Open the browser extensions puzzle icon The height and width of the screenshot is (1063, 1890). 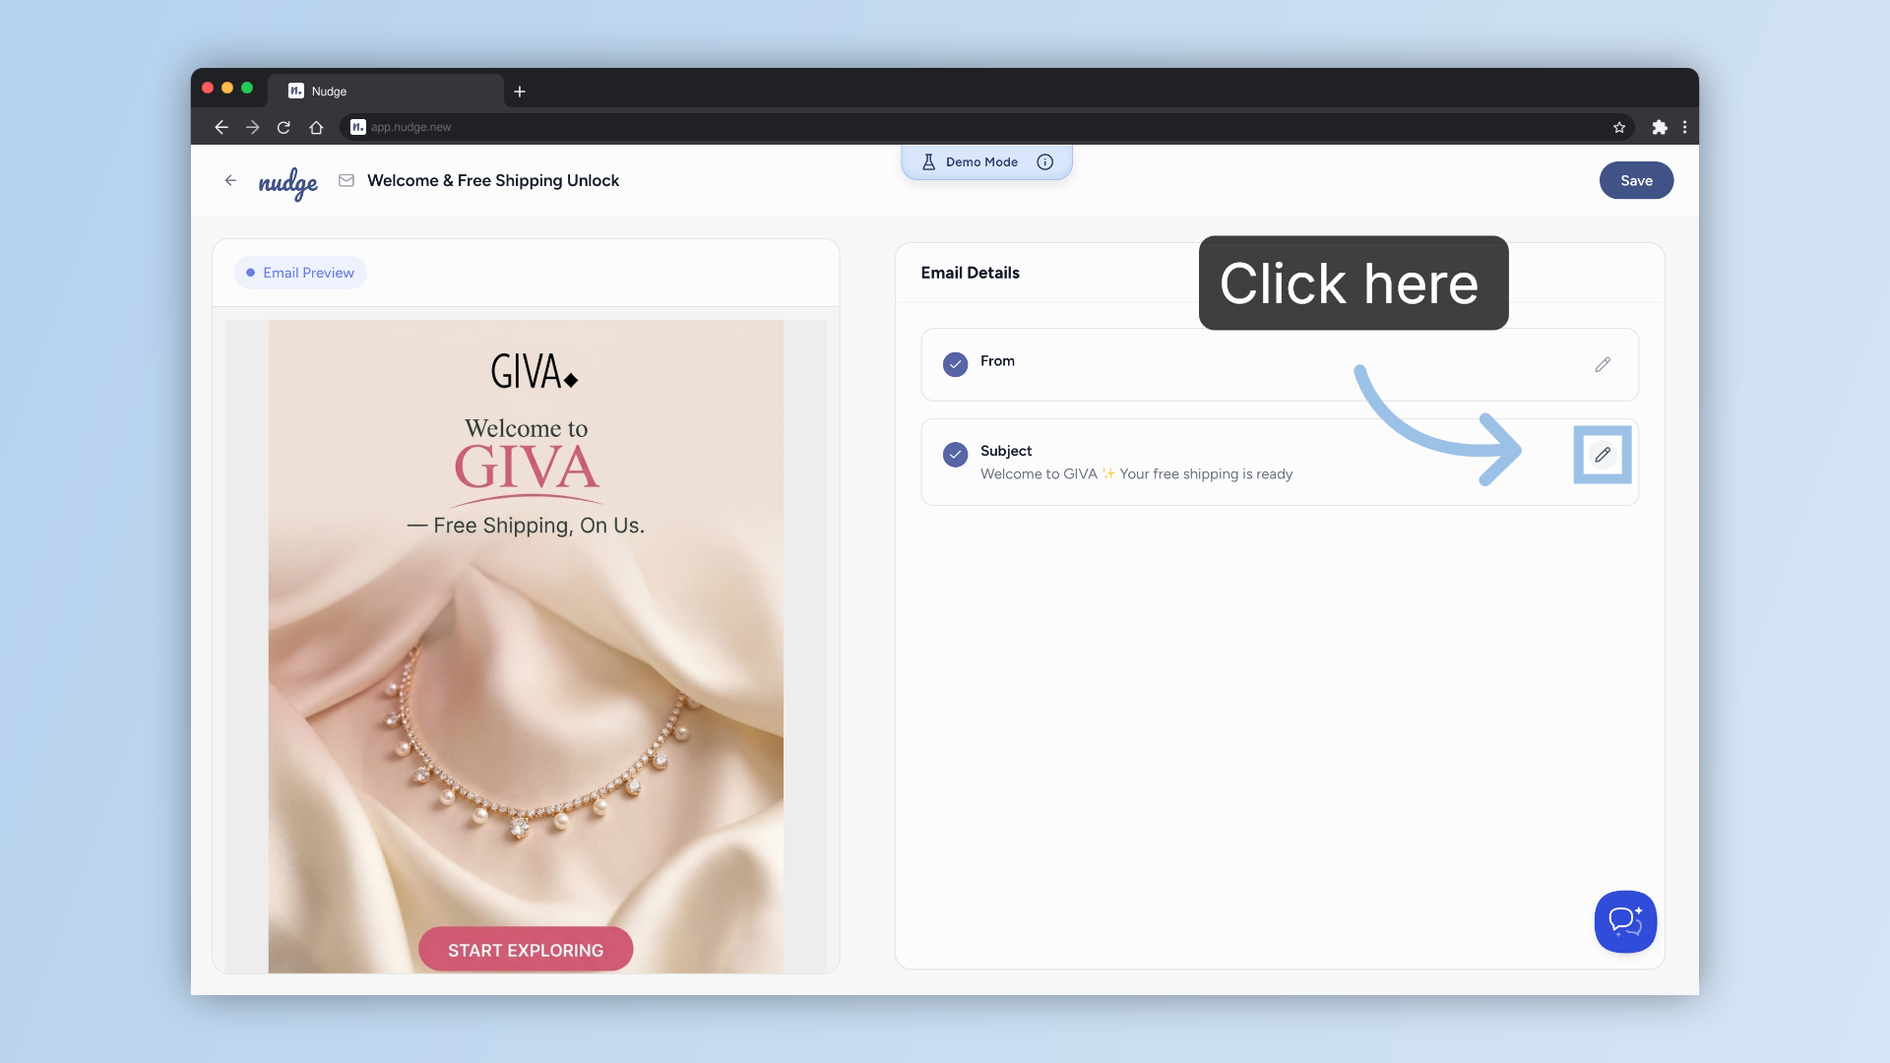(x=1660, y=127)
